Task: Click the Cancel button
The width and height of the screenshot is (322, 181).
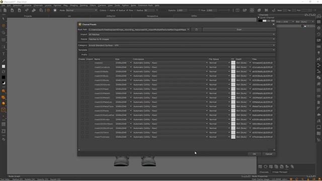Action: [269, 154]
